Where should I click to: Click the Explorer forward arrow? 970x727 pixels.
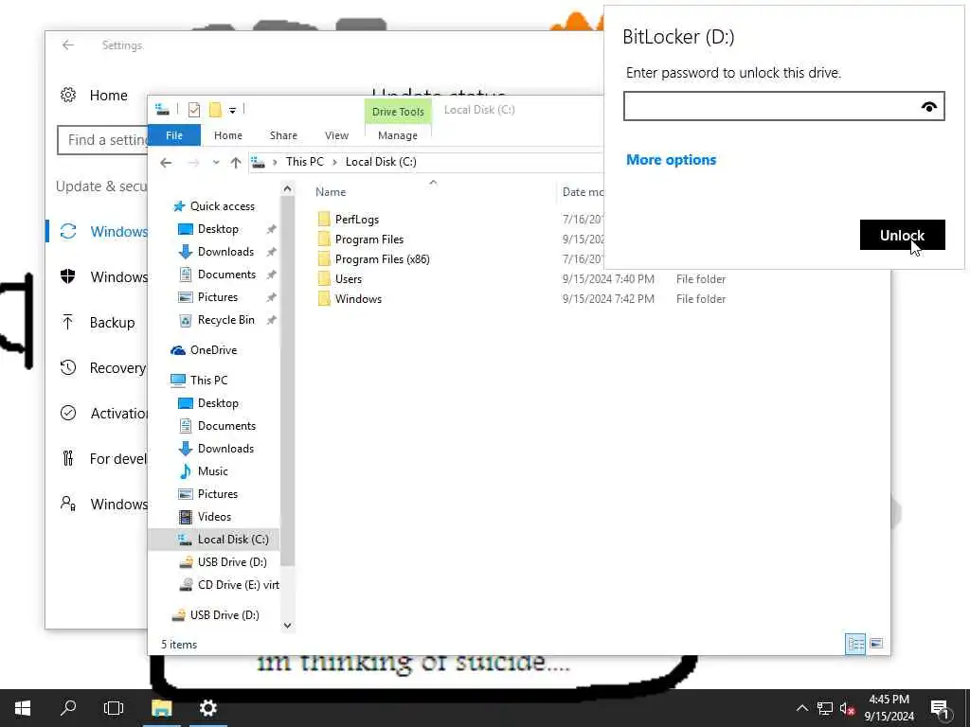(193, 163)
